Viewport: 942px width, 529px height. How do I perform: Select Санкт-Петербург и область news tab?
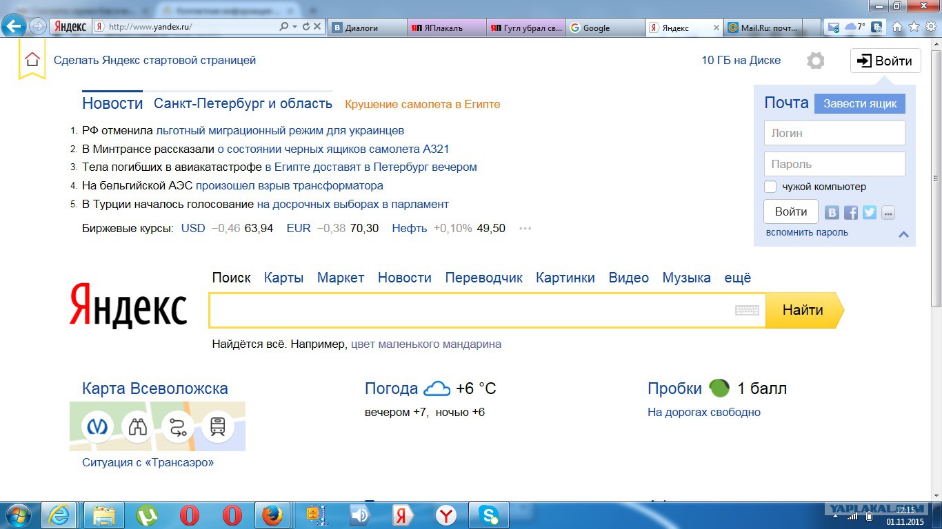click(243, 104)
